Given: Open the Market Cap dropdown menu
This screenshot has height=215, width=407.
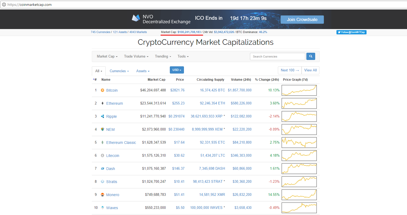Looking at the screenshot, I should (x=107, y=56).
